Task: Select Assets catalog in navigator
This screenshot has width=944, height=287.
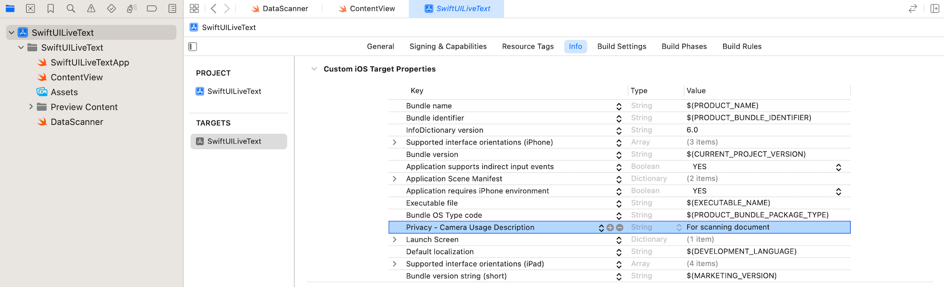Action: [x=64, y=92]
